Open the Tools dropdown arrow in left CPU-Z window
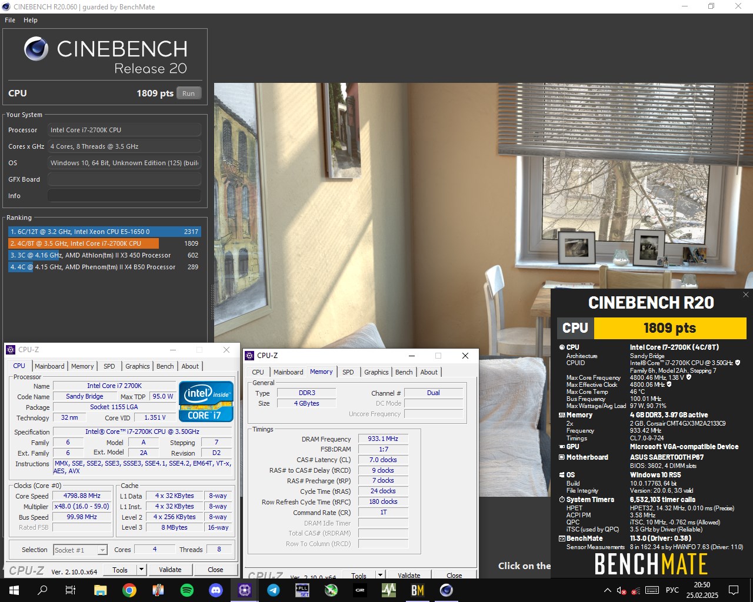 click(141, 570)
